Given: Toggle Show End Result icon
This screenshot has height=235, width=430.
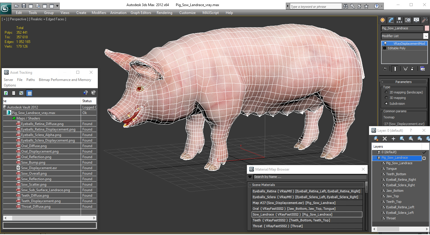Looking at the screenshot, I should point(395,69).
